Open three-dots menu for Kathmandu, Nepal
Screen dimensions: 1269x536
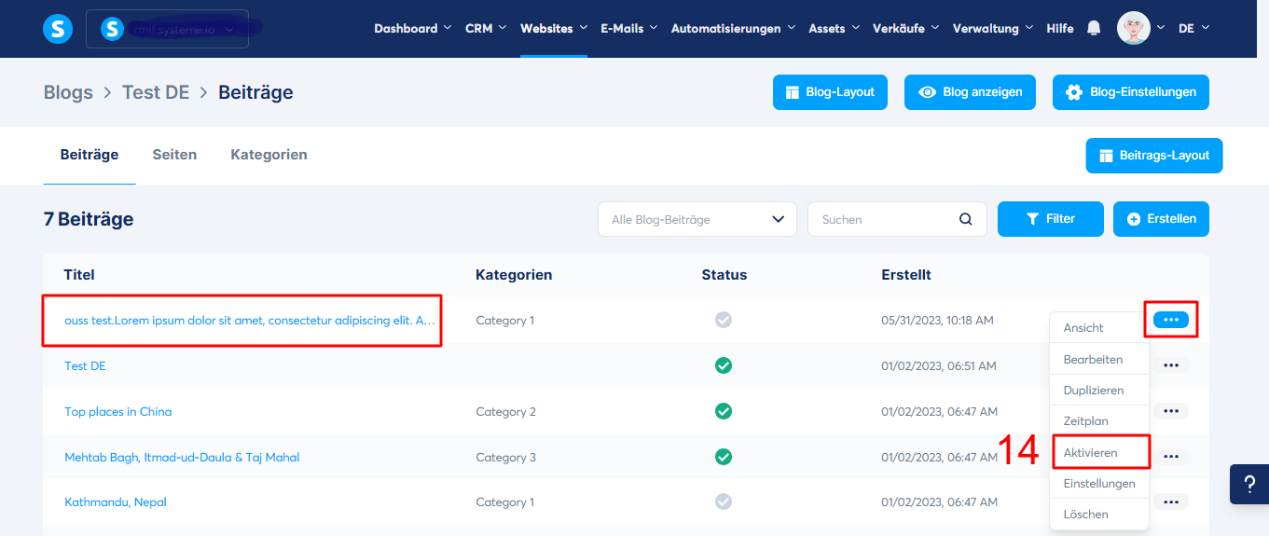1171,502
